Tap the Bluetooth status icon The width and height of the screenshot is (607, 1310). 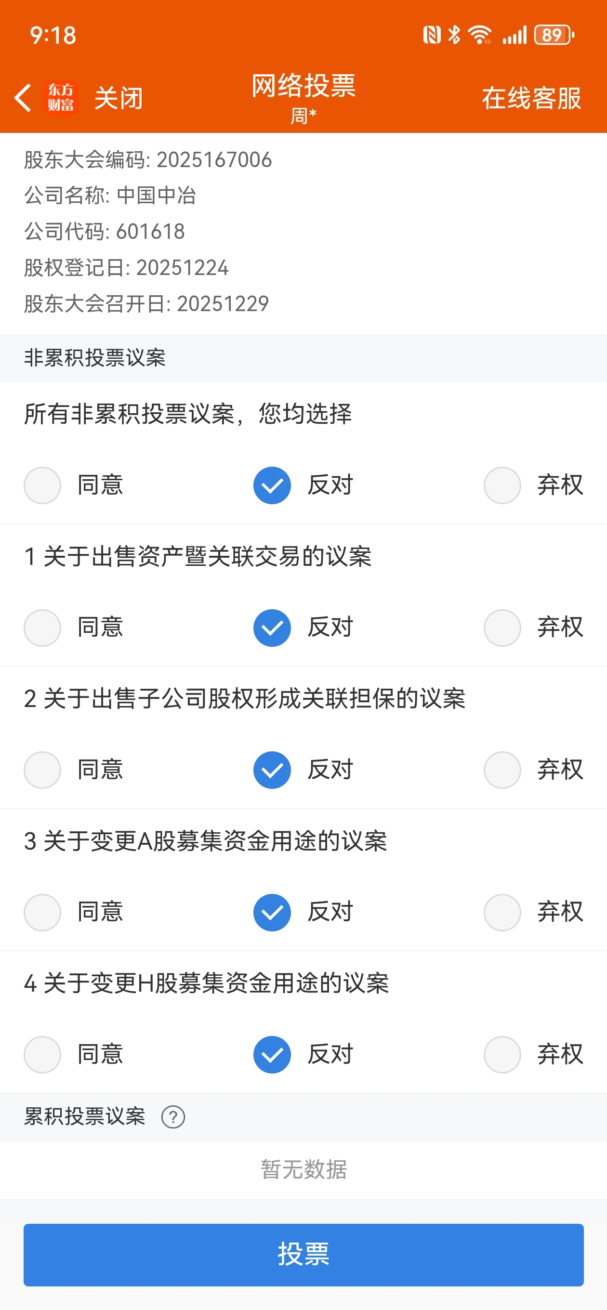tap(454, 35)
